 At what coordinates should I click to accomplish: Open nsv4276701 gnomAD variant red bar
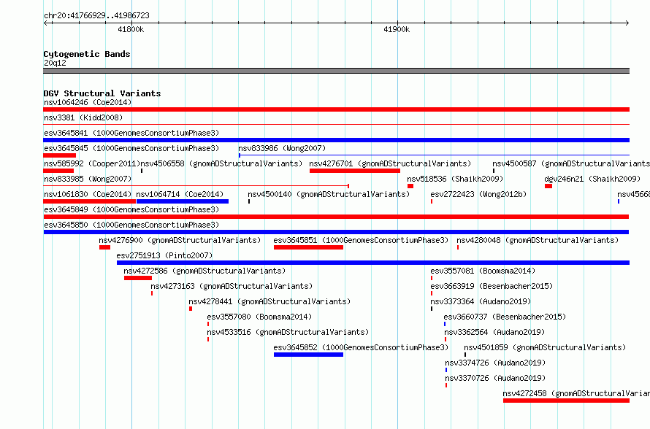355,171
